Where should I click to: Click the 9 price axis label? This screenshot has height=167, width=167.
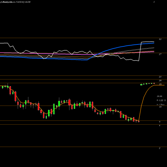pyautogui.click(x=160, y=122)
